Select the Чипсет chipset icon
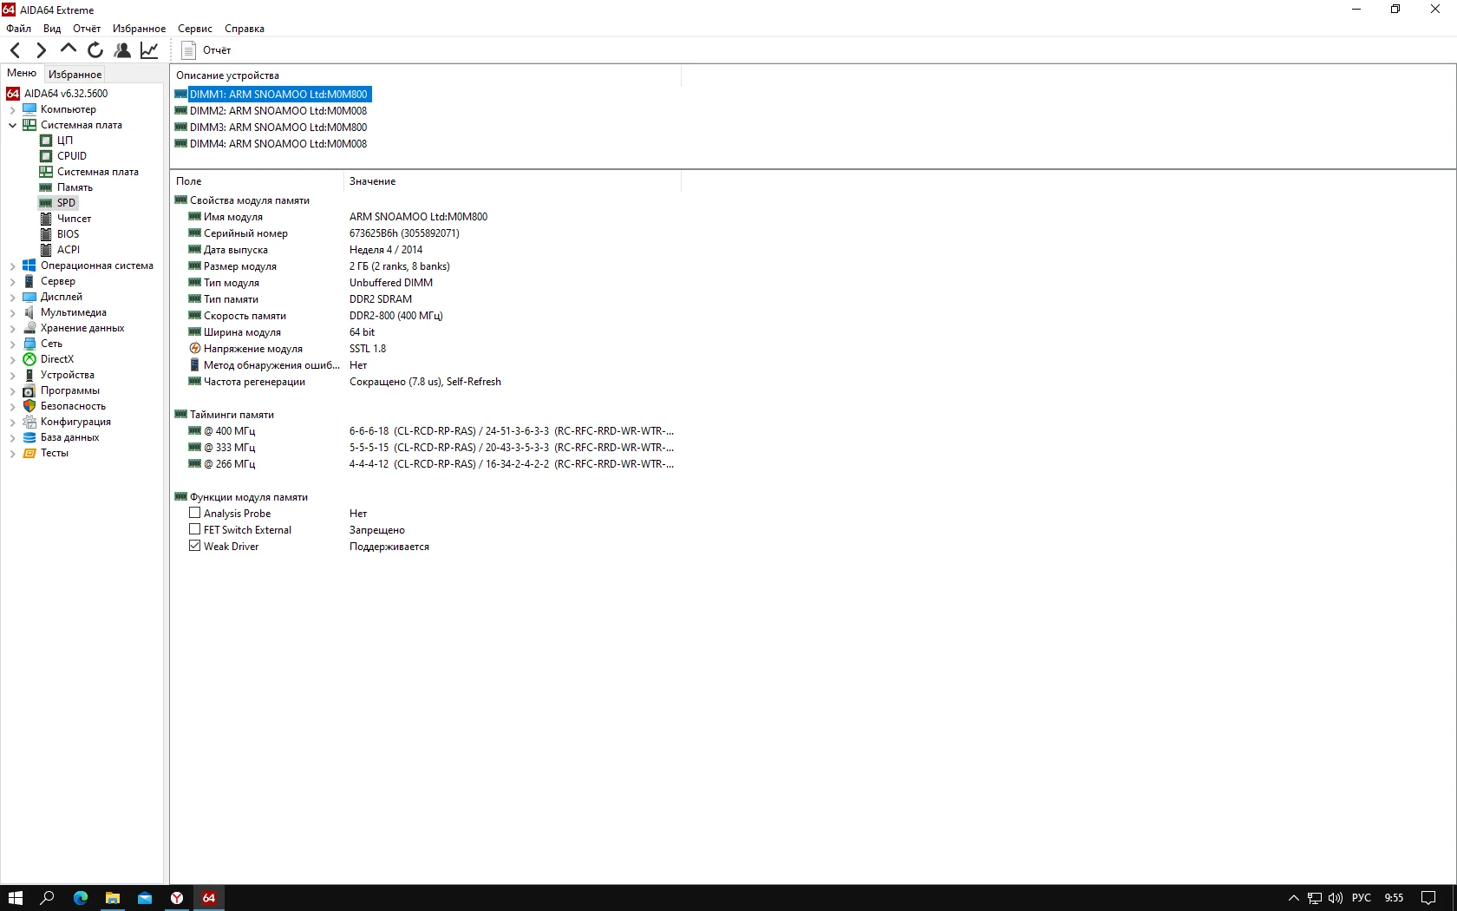1457x911 pixels. pyautogui.click(x=46, y=219)
